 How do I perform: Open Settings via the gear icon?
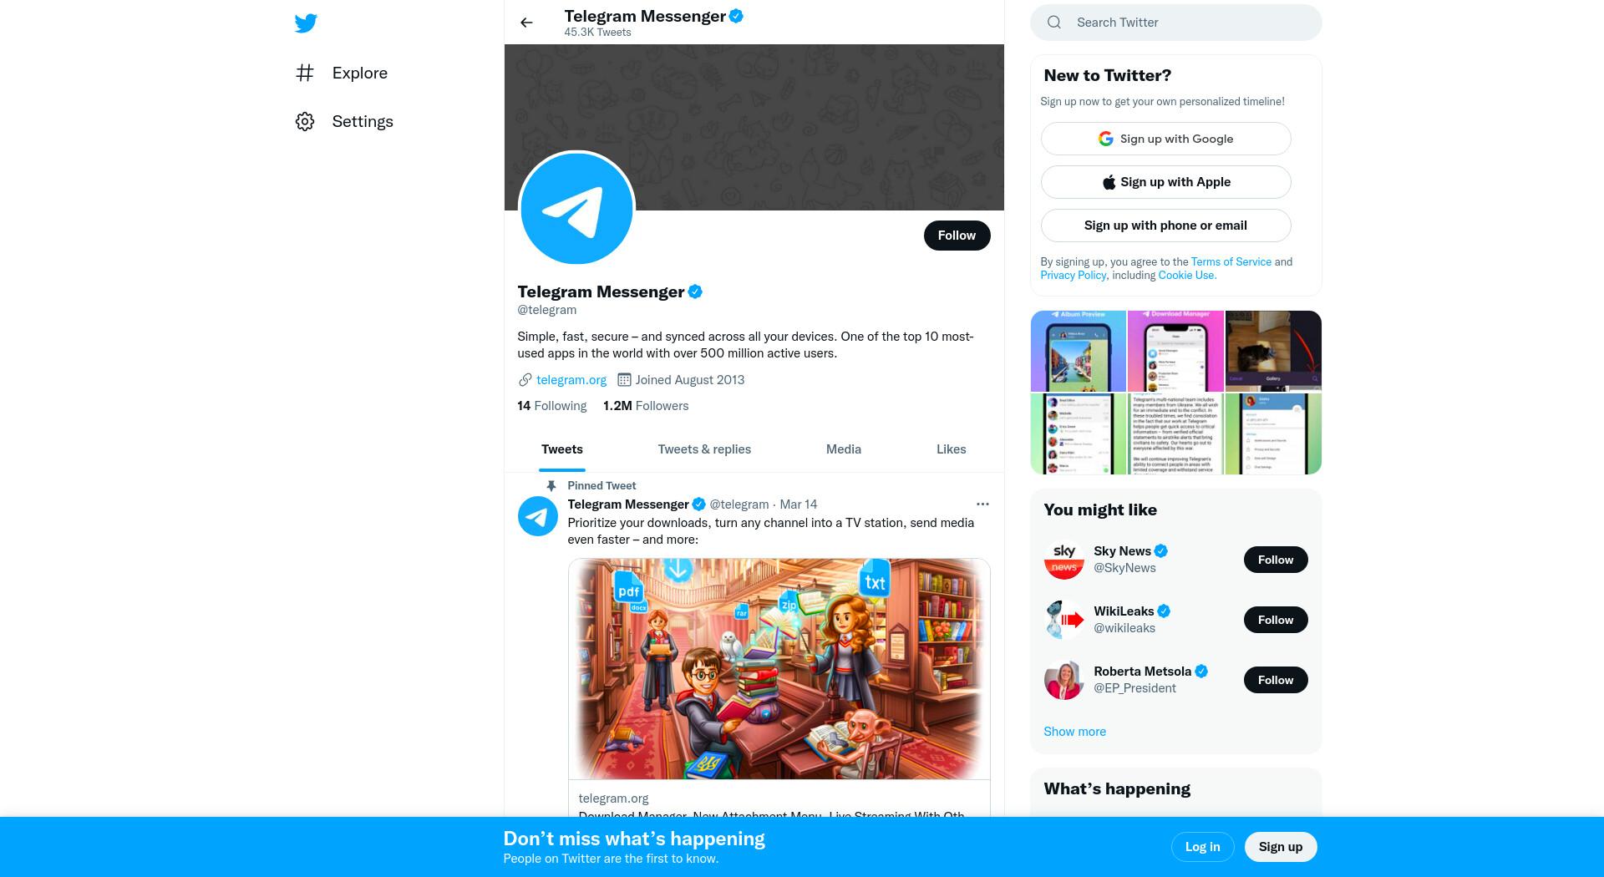pyautogui.click(x=305, y=122)
